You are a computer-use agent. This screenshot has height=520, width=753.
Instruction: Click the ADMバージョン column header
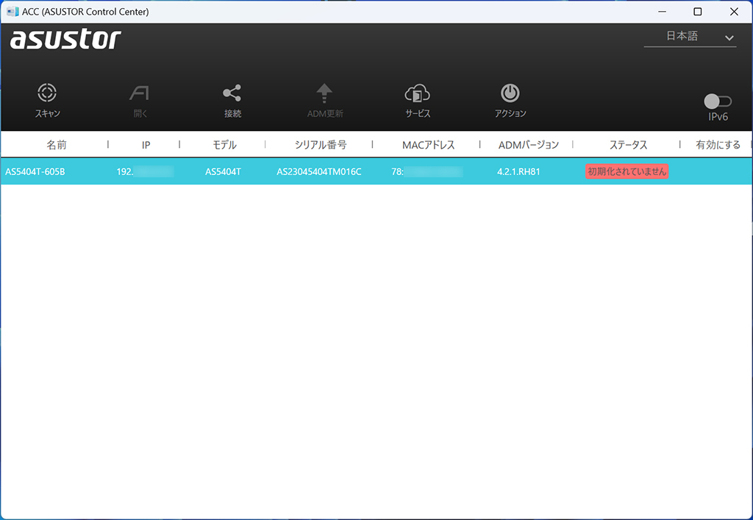click(x=529, y=144)
